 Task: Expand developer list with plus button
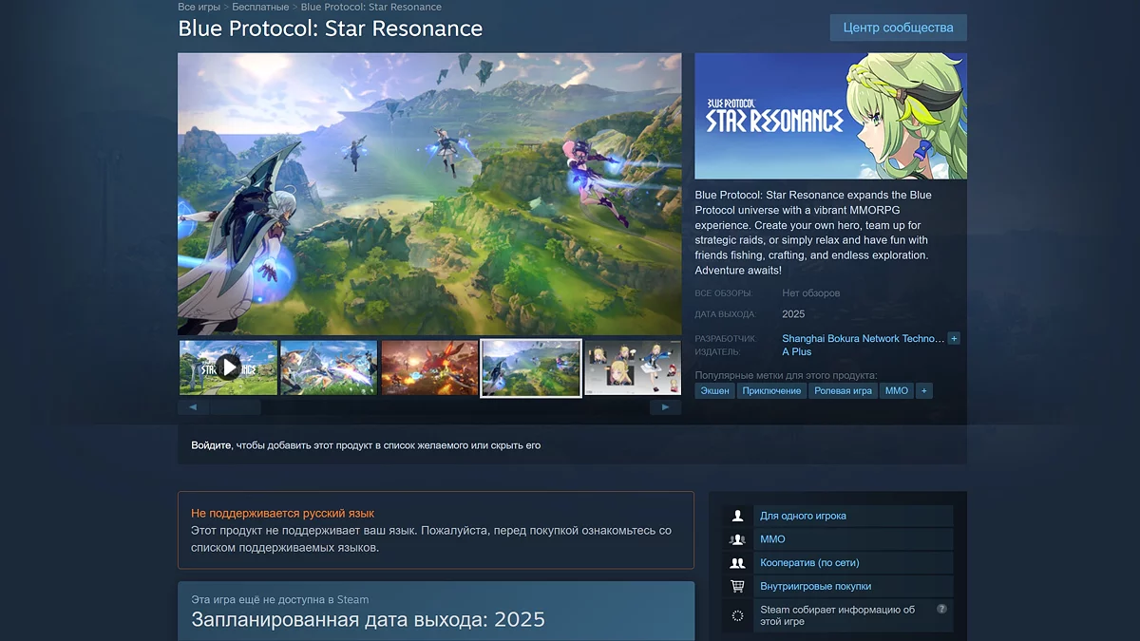point(954,338)
